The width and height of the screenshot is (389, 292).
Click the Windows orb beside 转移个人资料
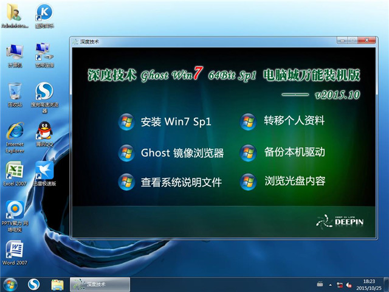pos(248,122)
